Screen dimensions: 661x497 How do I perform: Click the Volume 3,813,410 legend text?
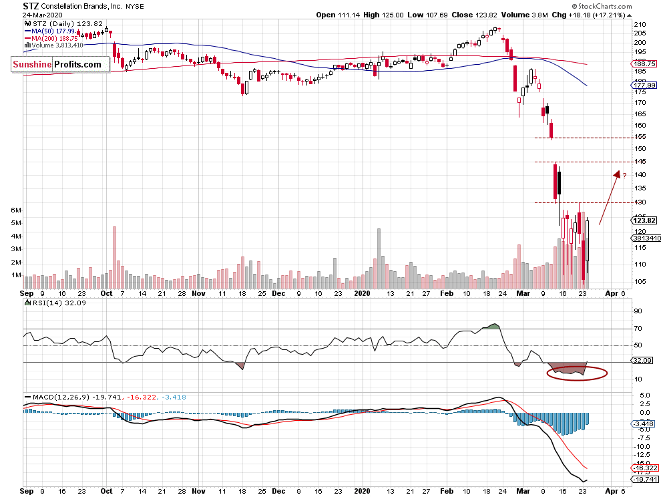point(57,45)
